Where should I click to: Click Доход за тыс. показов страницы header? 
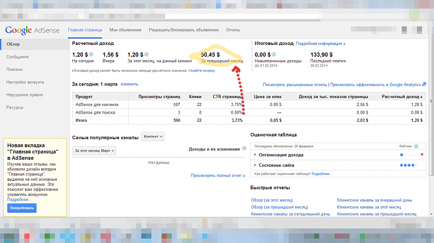click(334, 97)
